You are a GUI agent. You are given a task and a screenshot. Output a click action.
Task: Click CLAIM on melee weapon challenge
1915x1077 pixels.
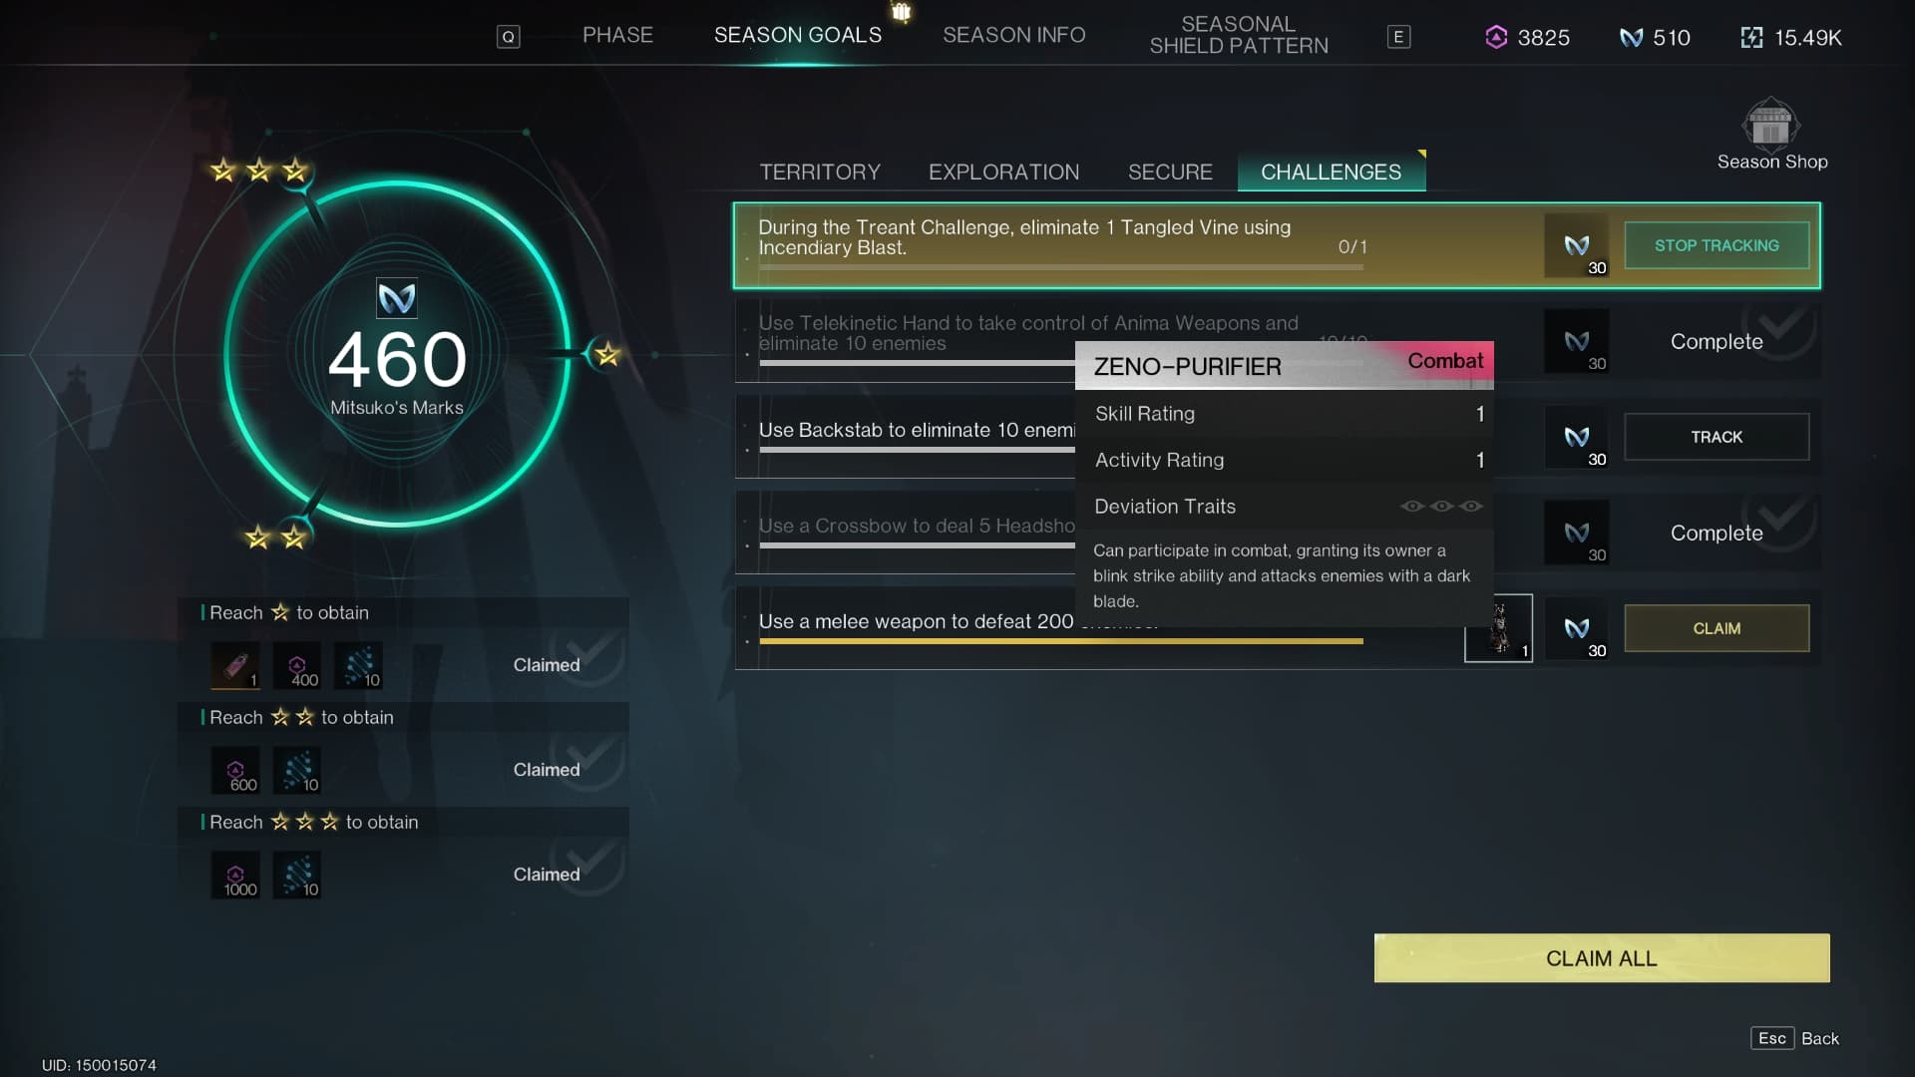coord(1718,627)
